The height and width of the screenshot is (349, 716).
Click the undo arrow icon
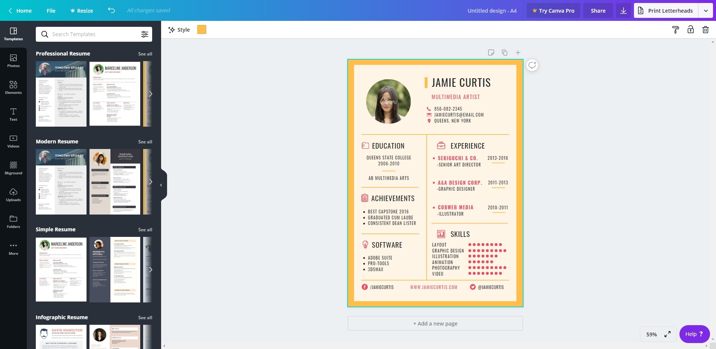(x=111, y=10)
